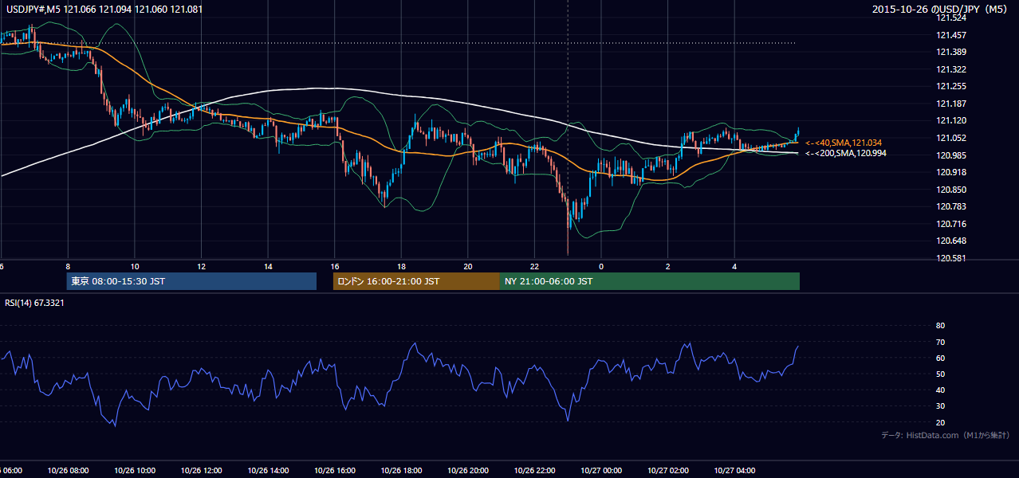This screenshot has height=478, width=1019.
Task: Click price axis value 120.783
Action: coord(951,206)
